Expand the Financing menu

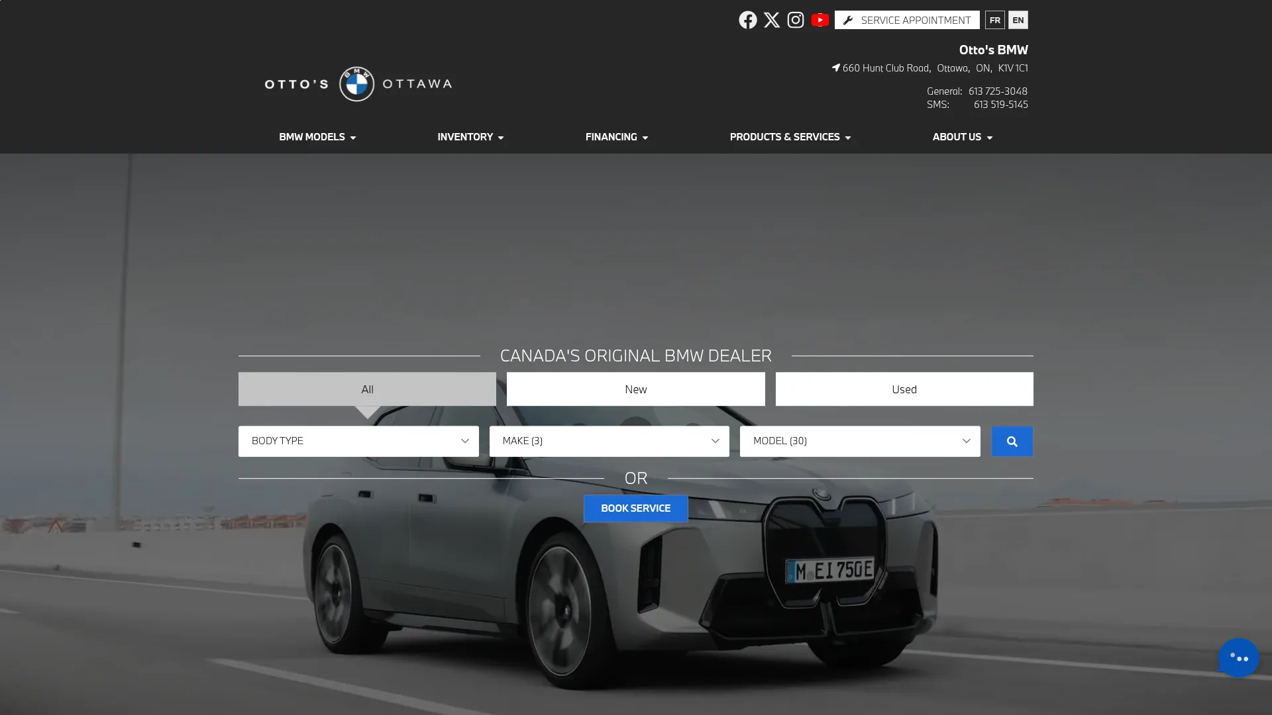tap(617, 137)
